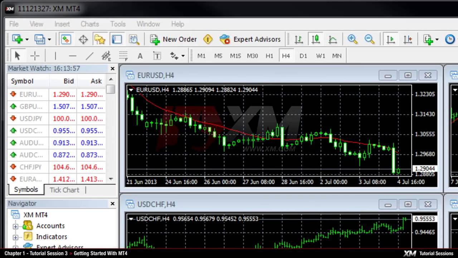This screenshot has width=458, height=258.
Task: Select the cursor arrow tool
Action: tap(17, 56)
